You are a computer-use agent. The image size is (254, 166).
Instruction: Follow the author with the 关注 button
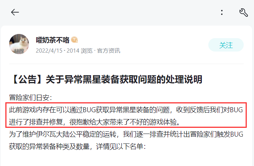[226, 45]
